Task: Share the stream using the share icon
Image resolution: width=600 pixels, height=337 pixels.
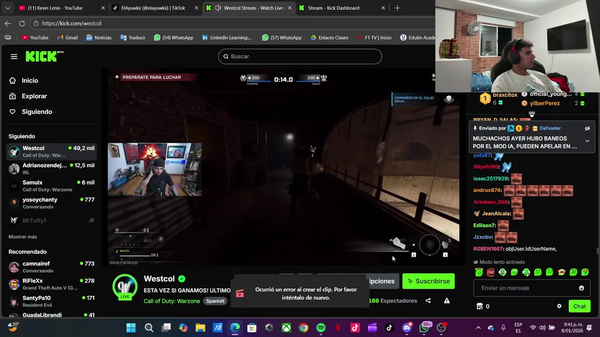Action: click(x=428, y=301)
